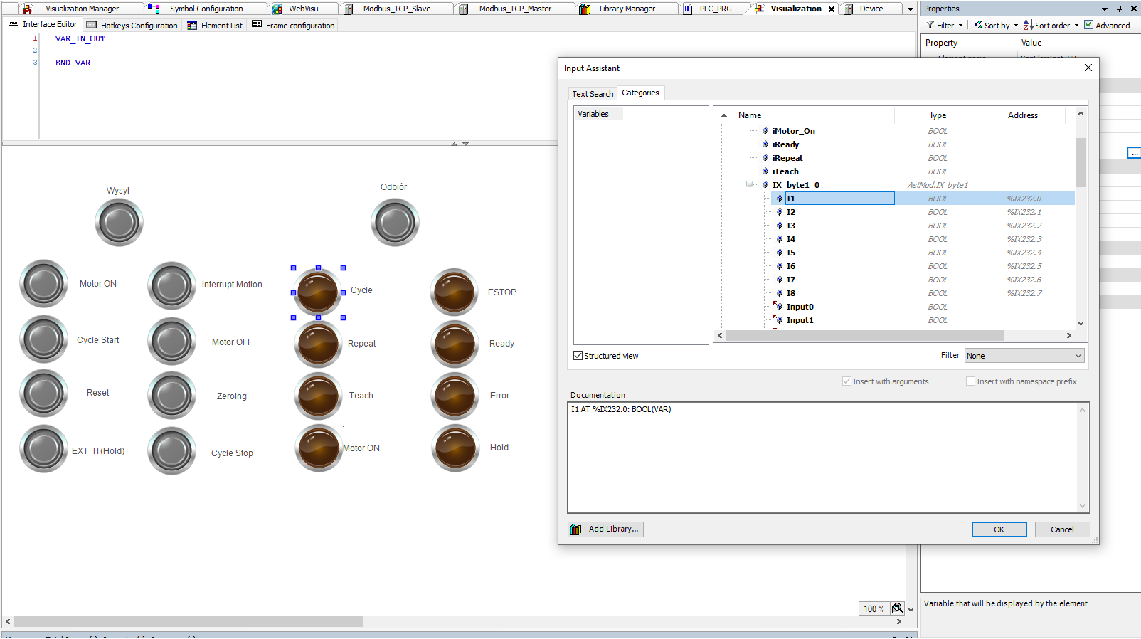Viewport: 1141px width, 639px height.
Task: Click the Add Library... button
Action: [605, 529]
